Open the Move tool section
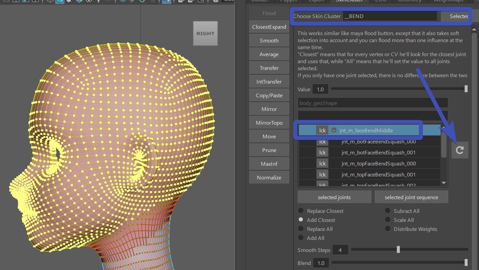 (x=269, y=136)
